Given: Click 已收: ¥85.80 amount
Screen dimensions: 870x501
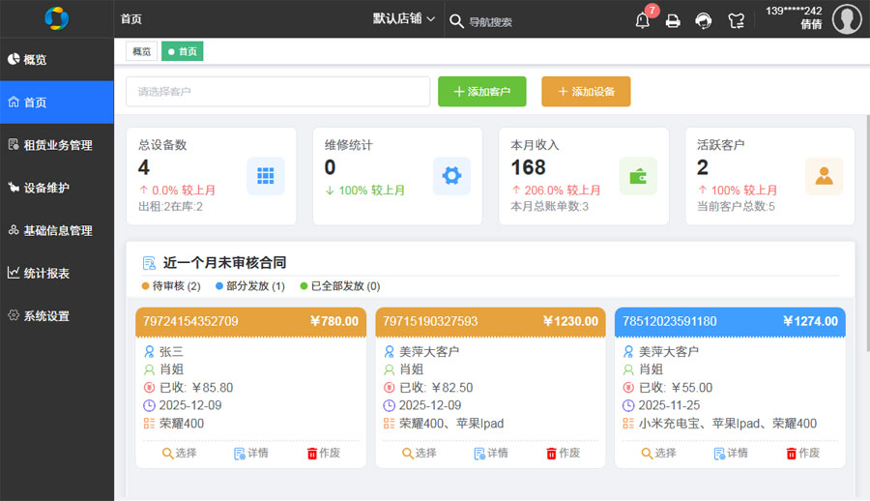Looking at the screenshot, I should [x=196, y=388].
